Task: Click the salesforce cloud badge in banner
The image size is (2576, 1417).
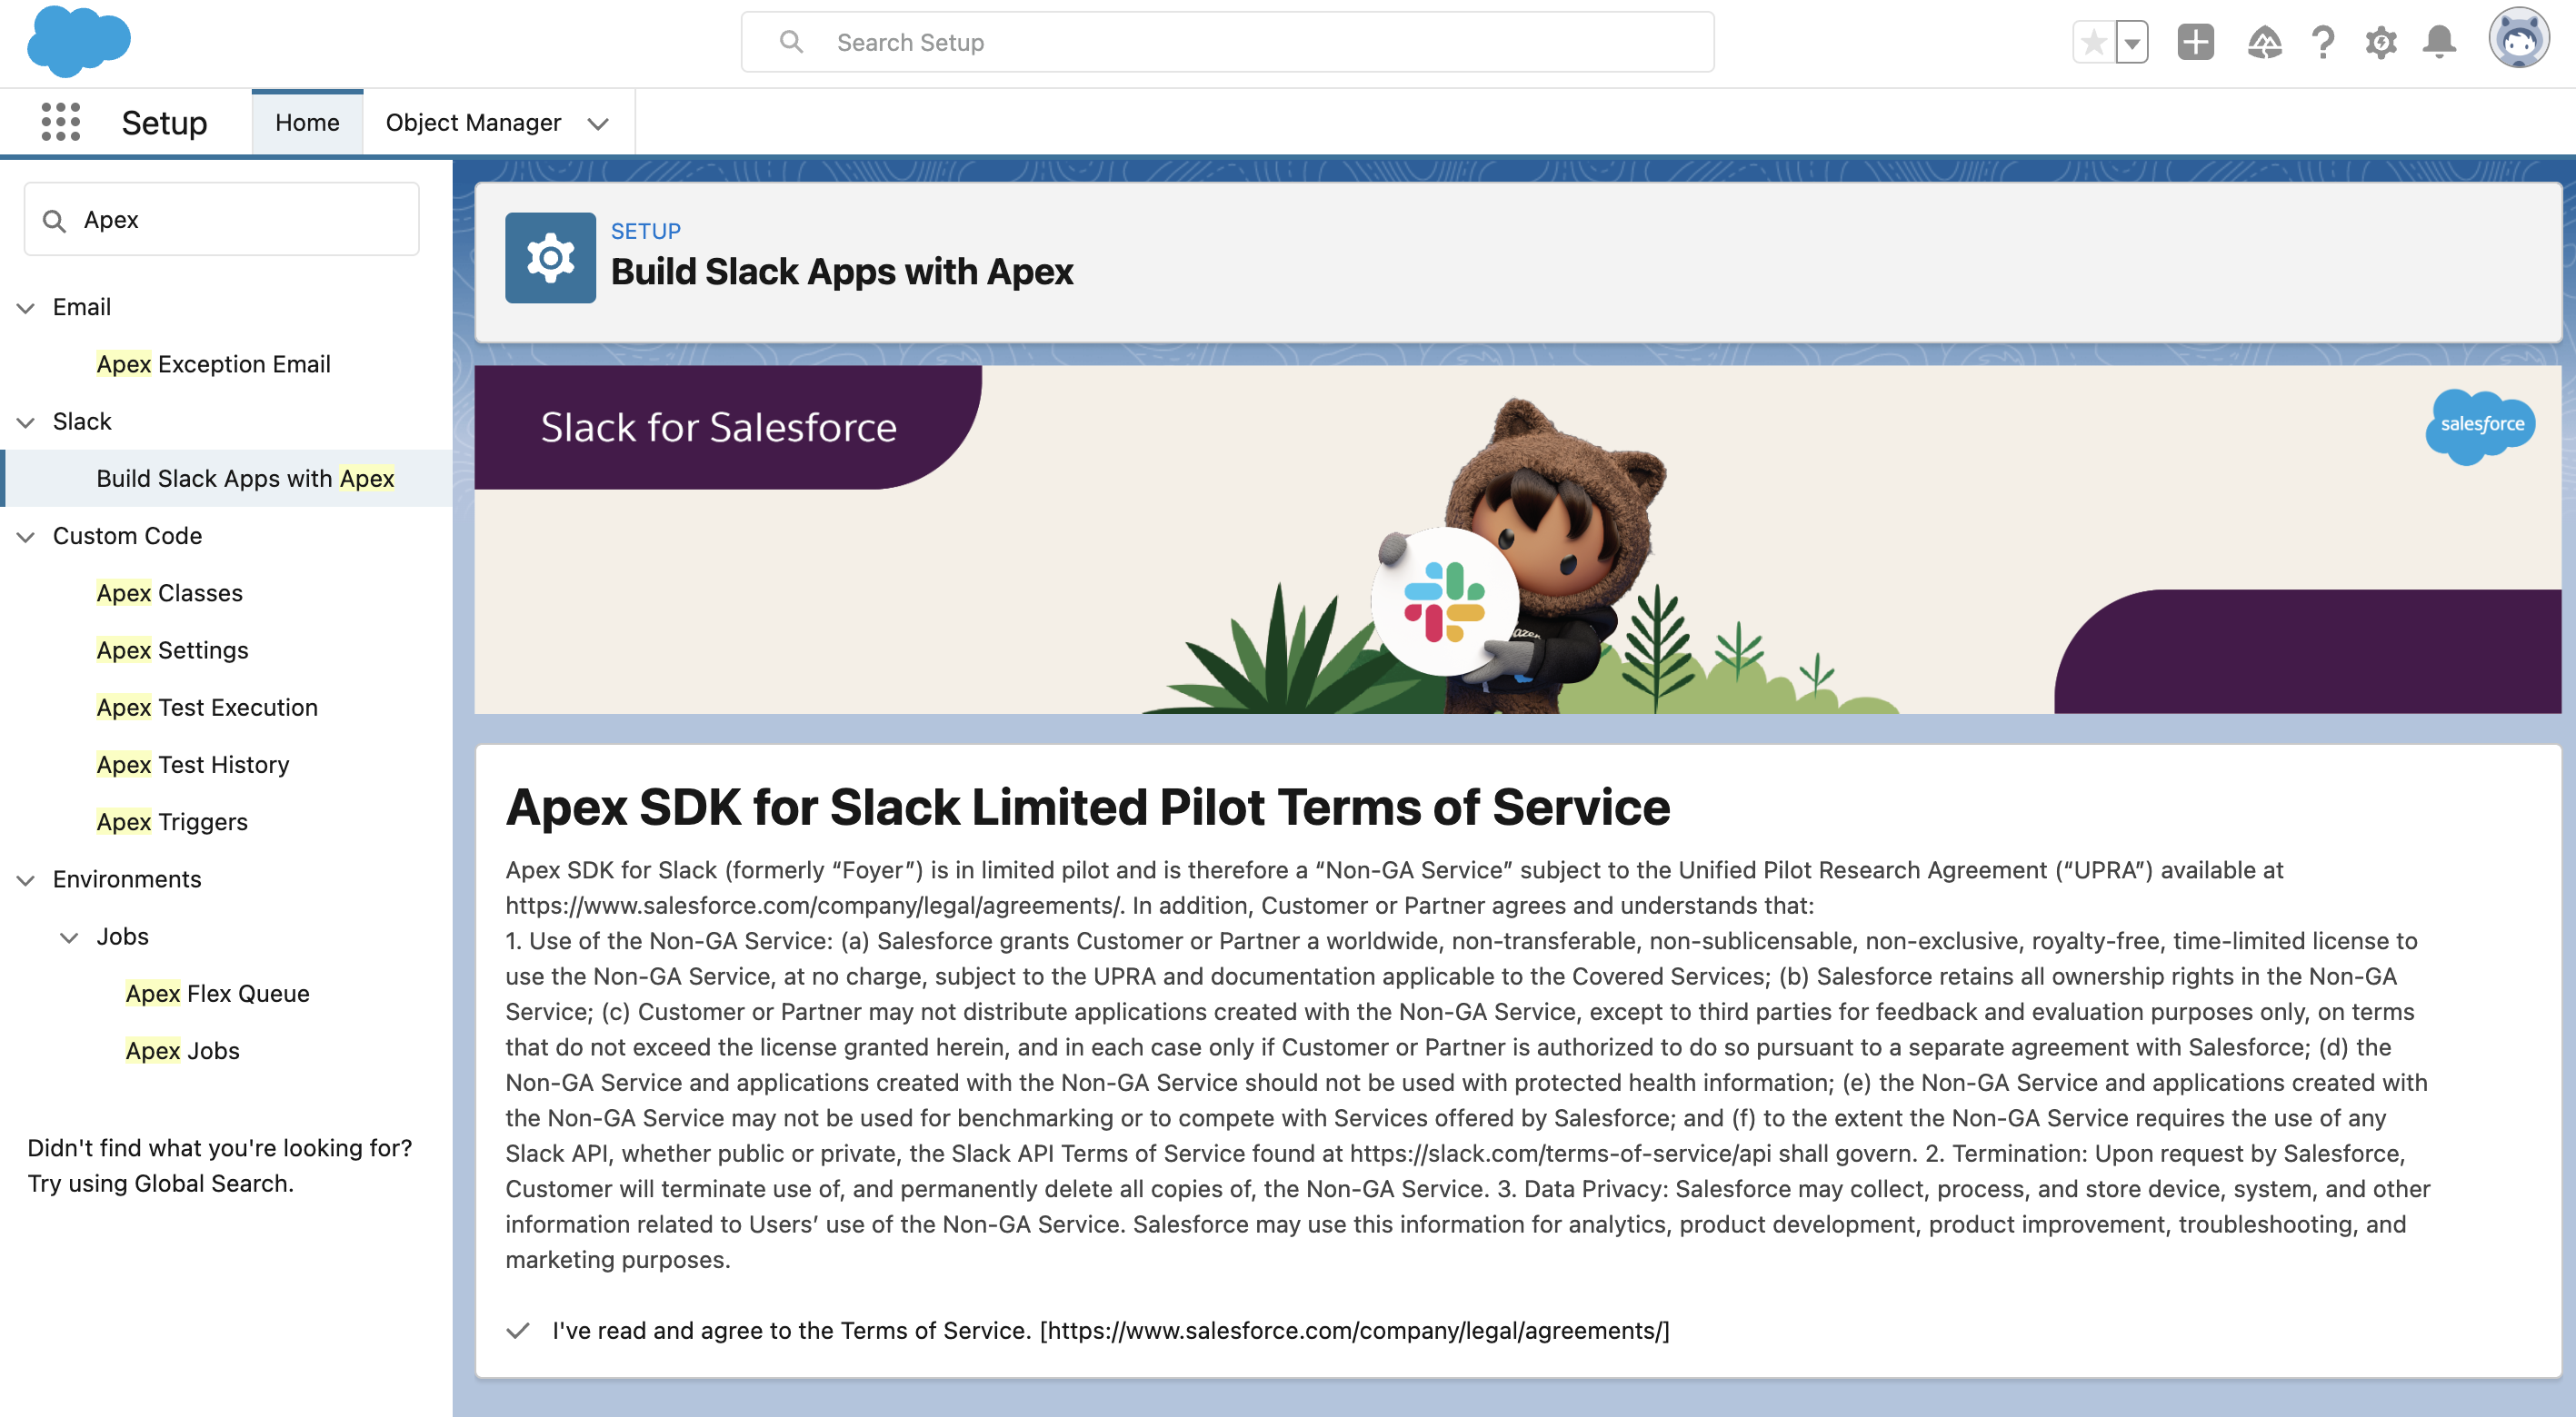Action: pos(2481,426)
